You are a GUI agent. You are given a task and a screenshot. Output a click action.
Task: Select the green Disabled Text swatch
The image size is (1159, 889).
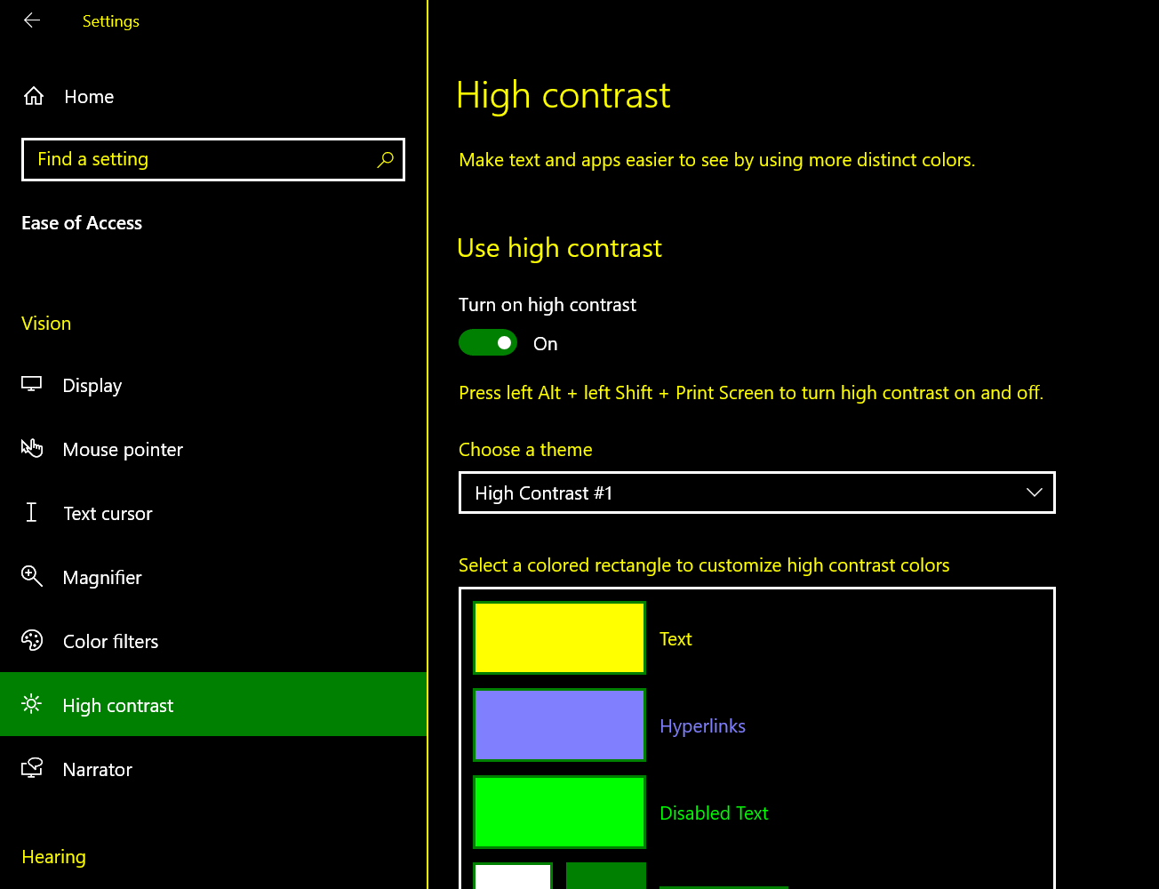click(559, 812)
